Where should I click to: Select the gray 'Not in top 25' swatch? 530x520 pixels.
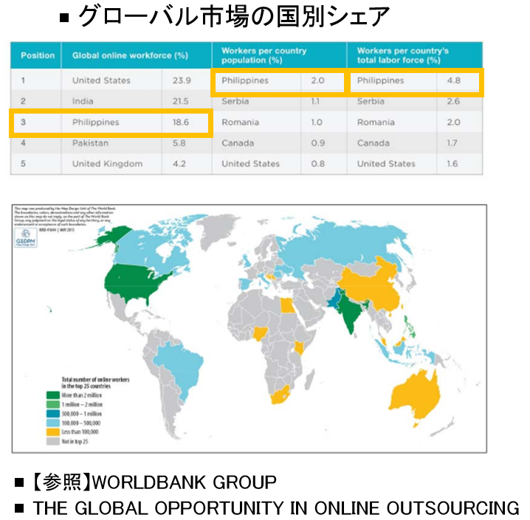(x=52, y=441)
